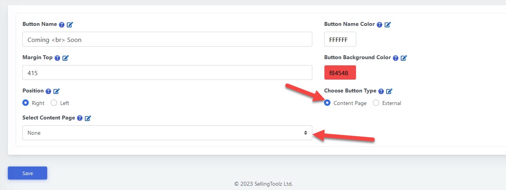Select Content Page button type
The image size is (506, 190).
(x=328, y=103)
